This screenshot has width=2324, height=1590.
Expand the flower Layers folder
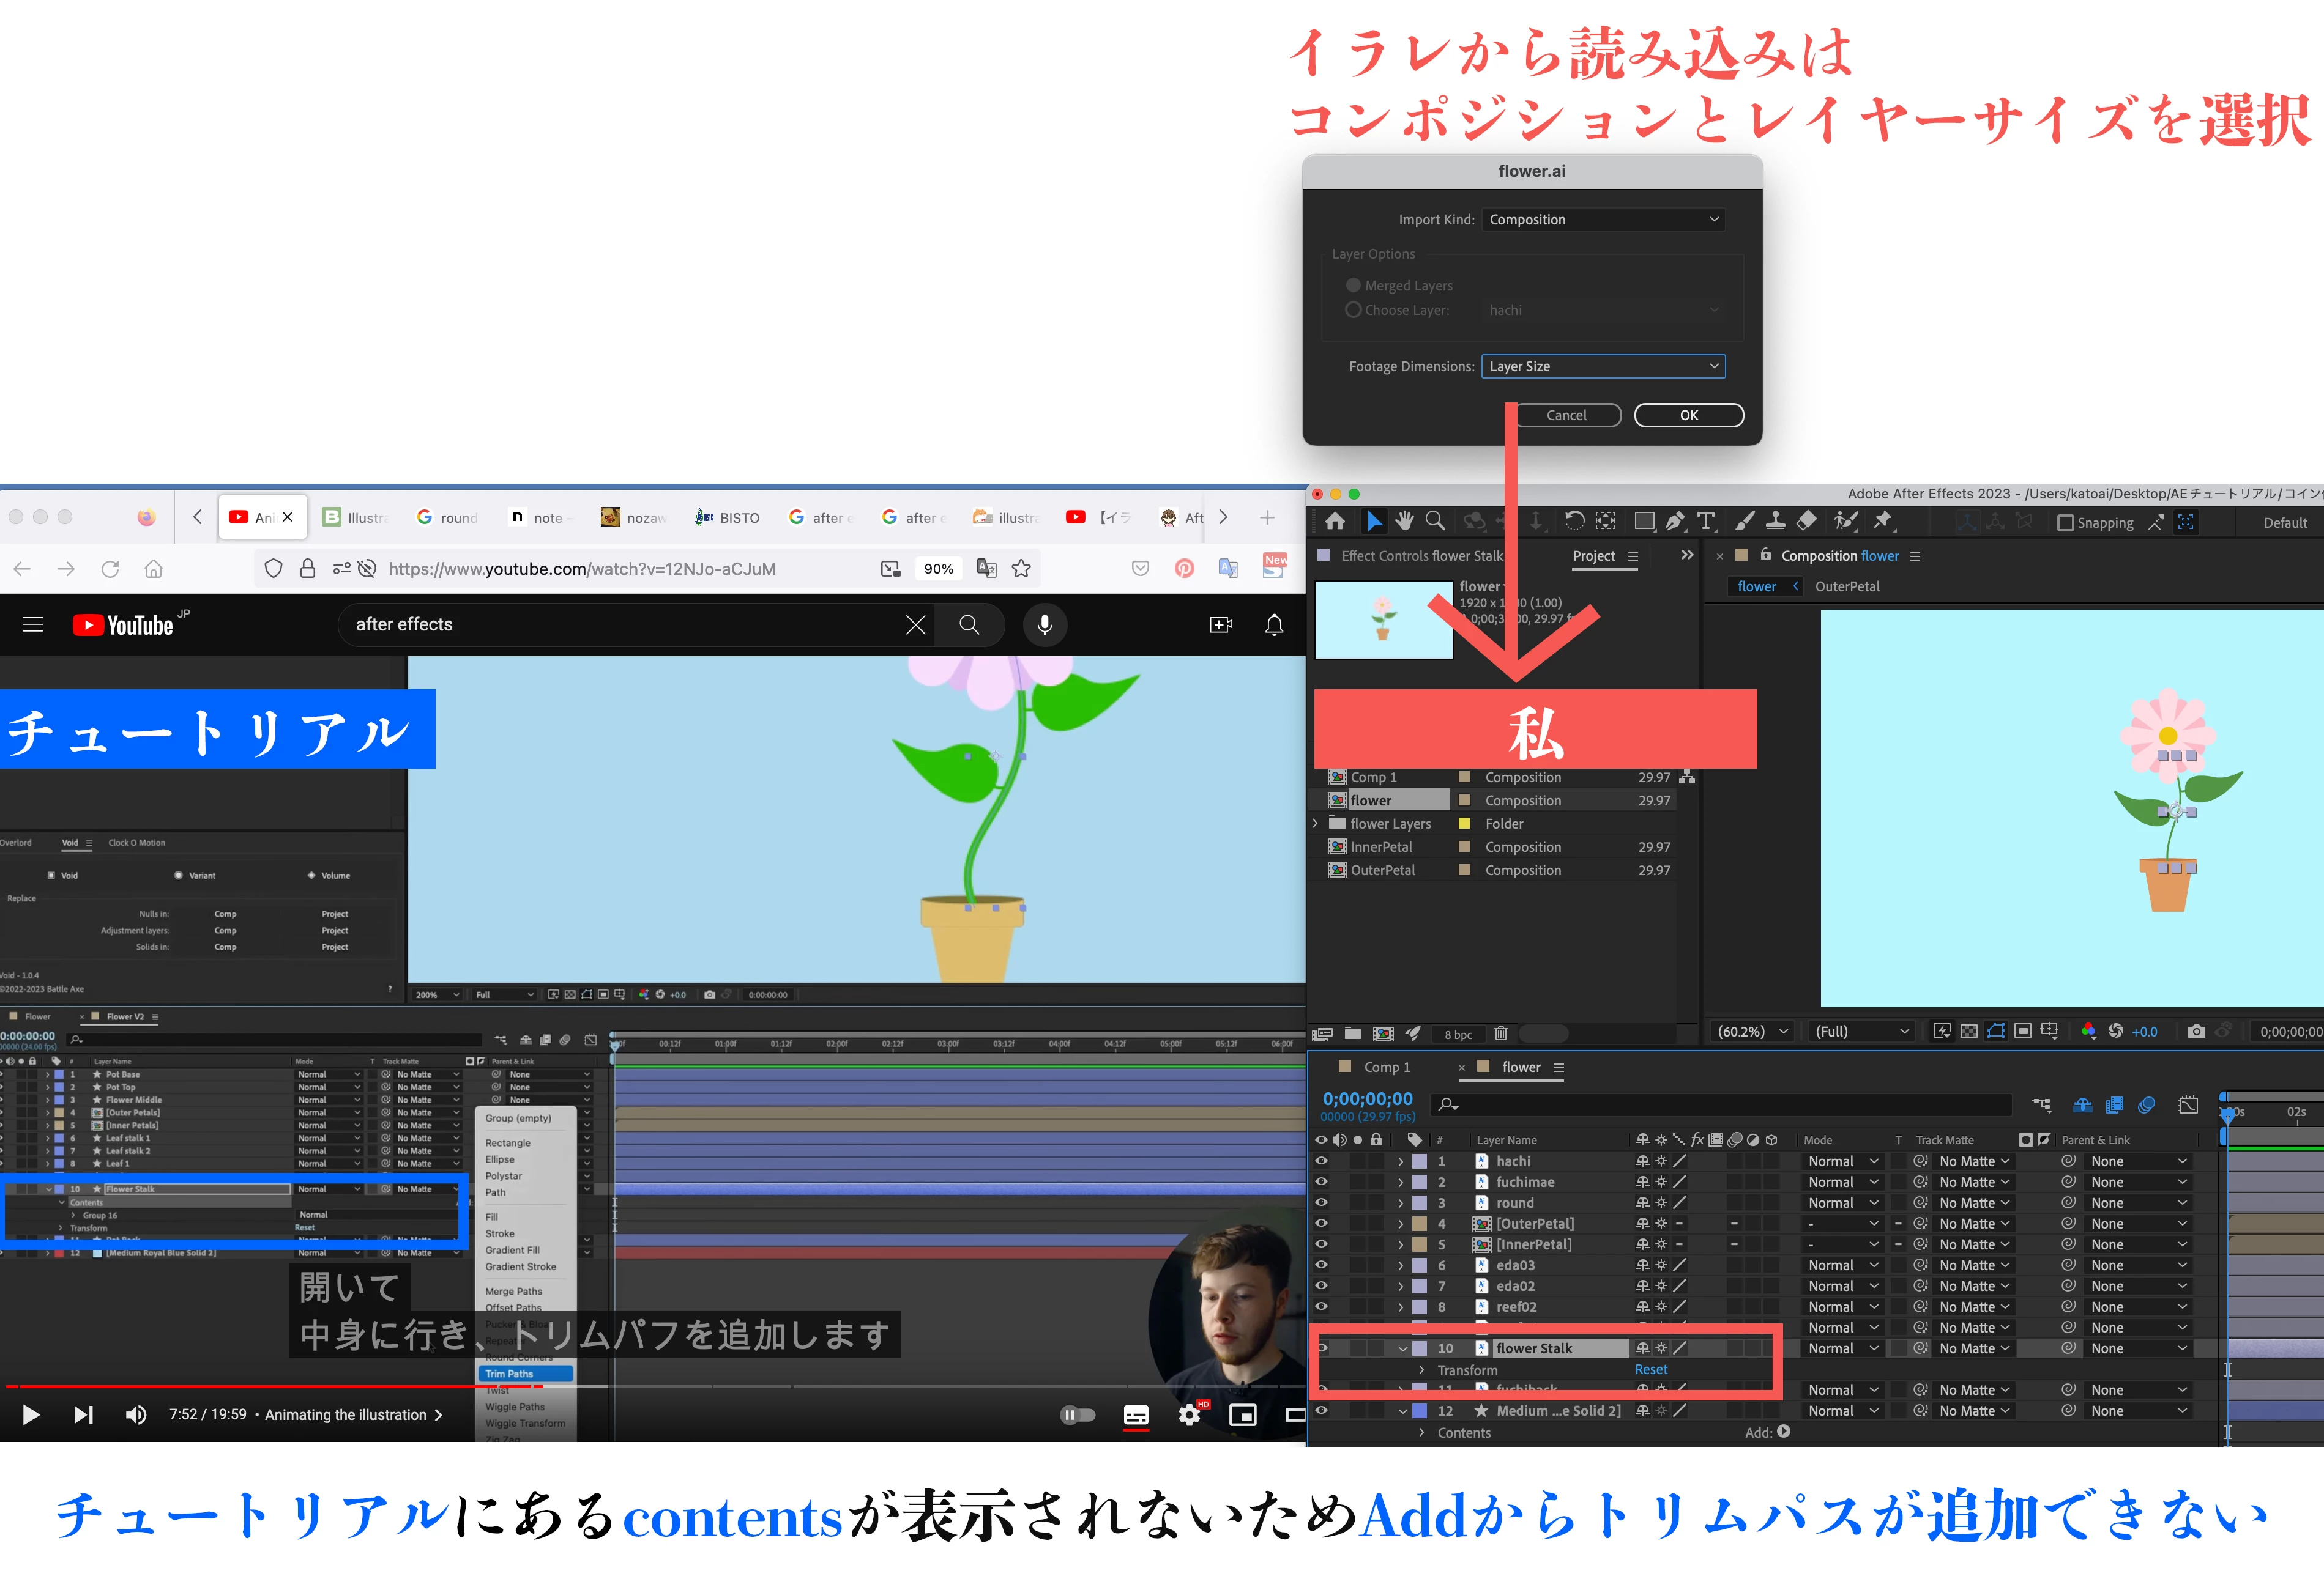pyautogui.click(x=1316, y=824)
